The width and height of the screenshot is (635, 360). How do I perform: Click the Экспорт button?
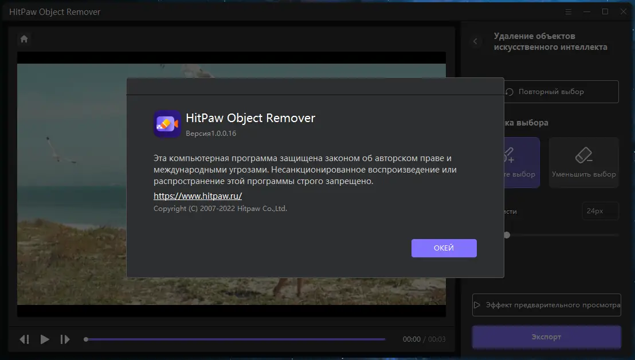pyautogui.click(x=546, y=337)
